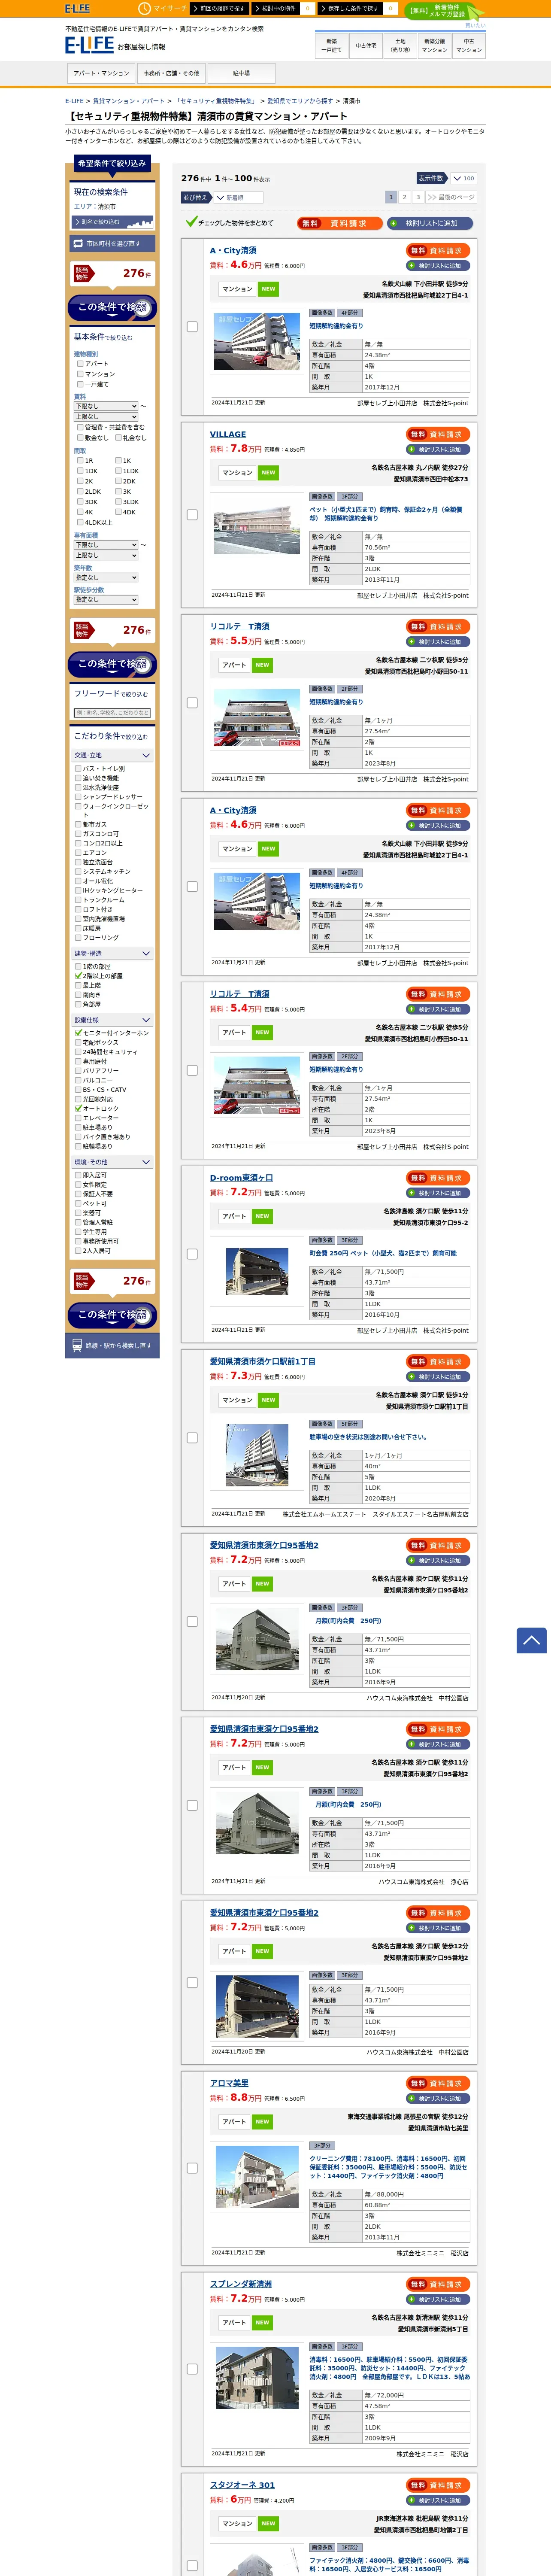This screenshot has height=2576, width=551.
Task: Click E-LIFE breadcrumb link
Action: coord(74,101)
